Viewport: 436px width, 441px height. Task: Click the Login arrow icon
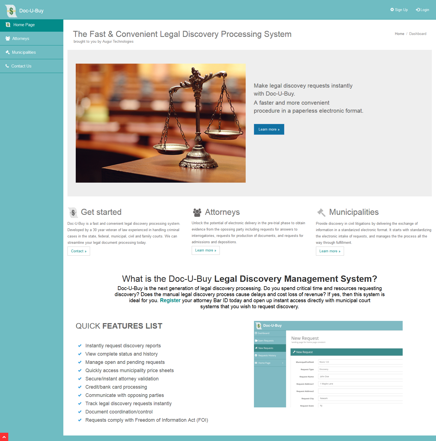point(418,10)
